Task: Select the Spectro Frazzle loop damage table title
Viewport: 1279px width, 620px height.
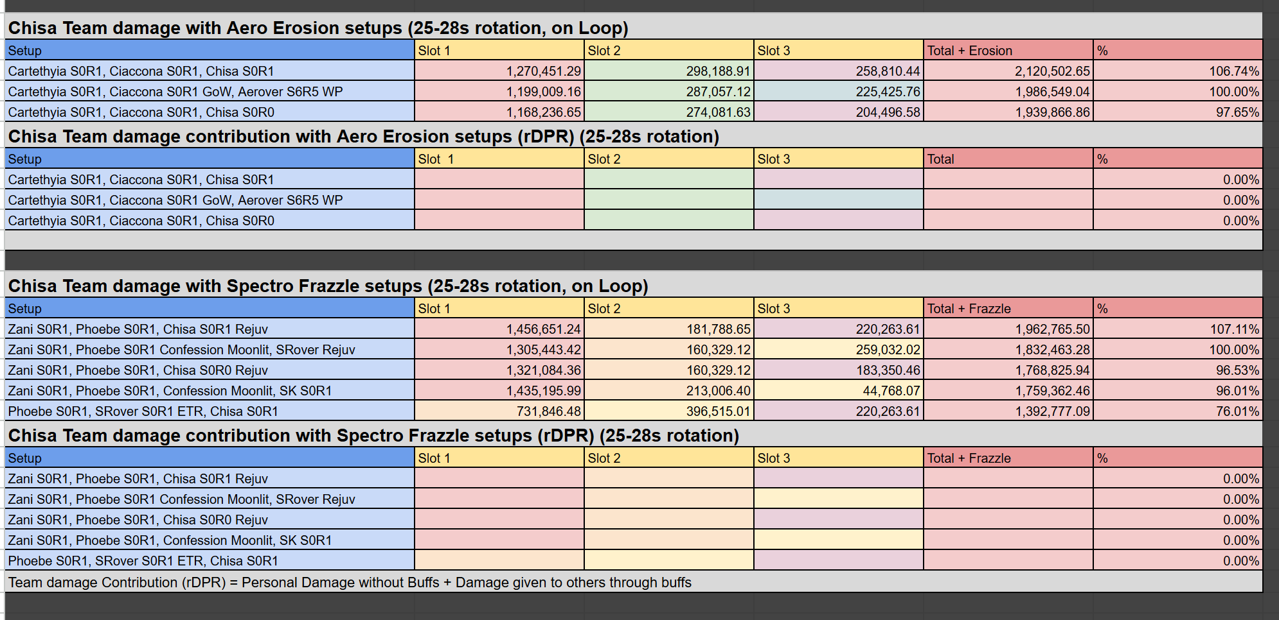Action: point(328,286)
